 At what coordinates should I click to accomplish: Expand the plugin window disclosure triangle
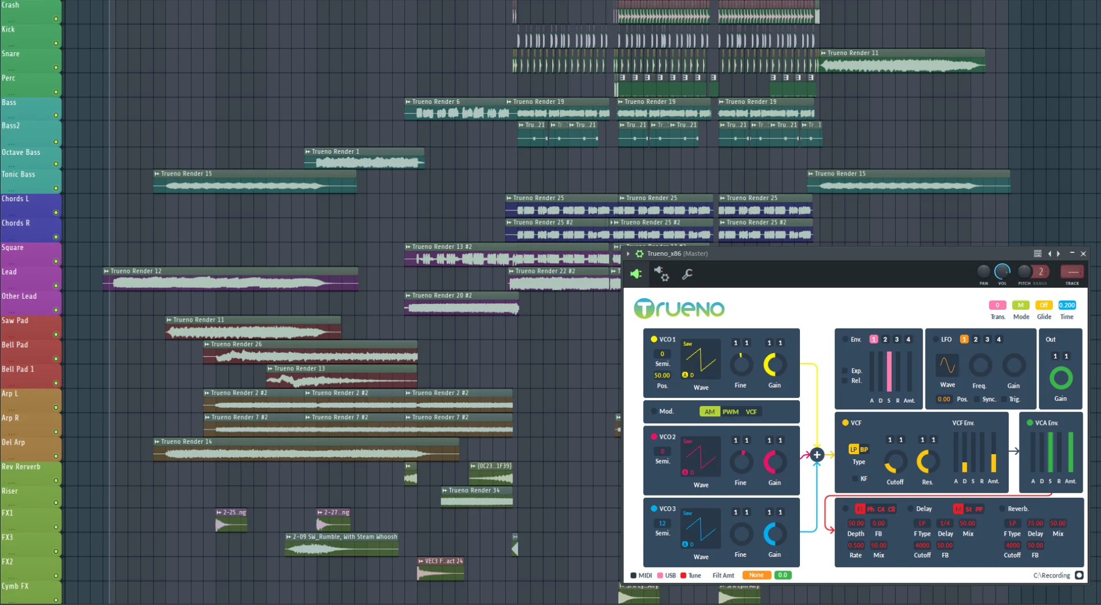coord(627,253)
